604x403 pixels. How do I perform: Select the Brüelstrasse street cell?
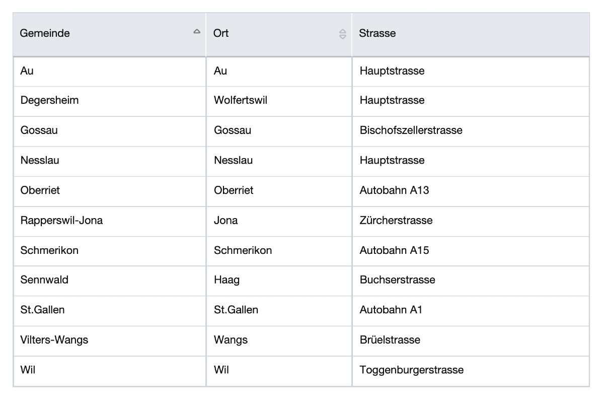390,340
